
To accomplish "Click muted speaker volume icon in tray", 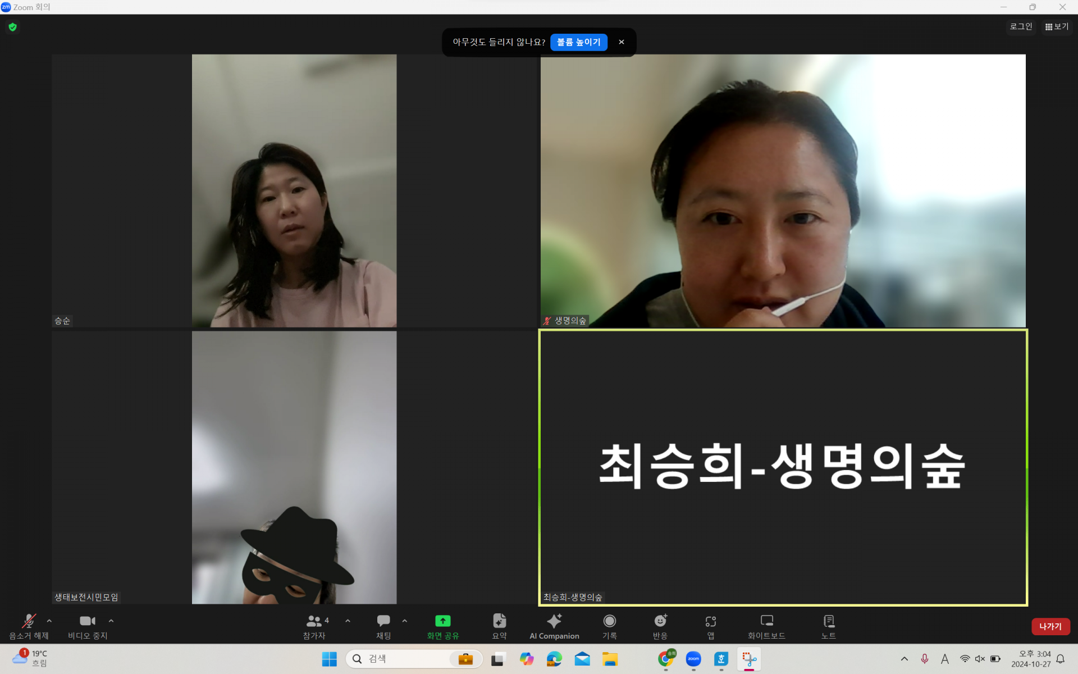I will coord(980,659).
